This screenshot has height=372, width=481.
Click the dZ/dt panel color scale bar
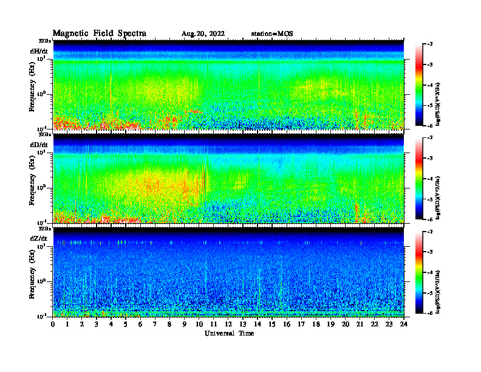click(x=418, y=272)
